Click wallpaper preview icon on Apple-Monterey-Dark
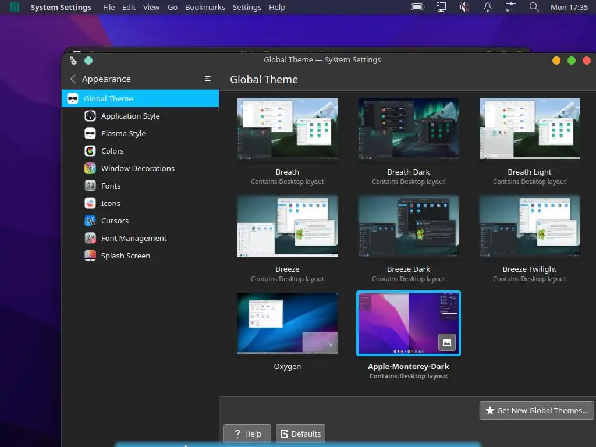This screenshot has width=596, height=447. [x=447, y=342]
